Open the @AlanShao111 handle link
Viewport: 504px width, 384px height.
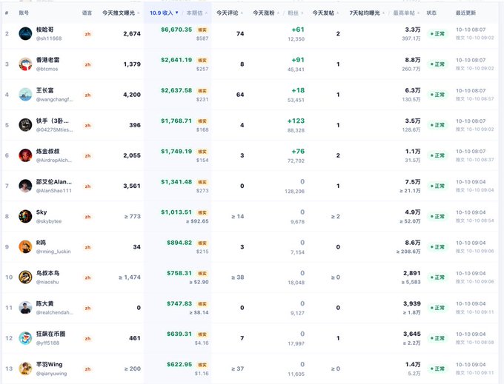click(54, 191)
